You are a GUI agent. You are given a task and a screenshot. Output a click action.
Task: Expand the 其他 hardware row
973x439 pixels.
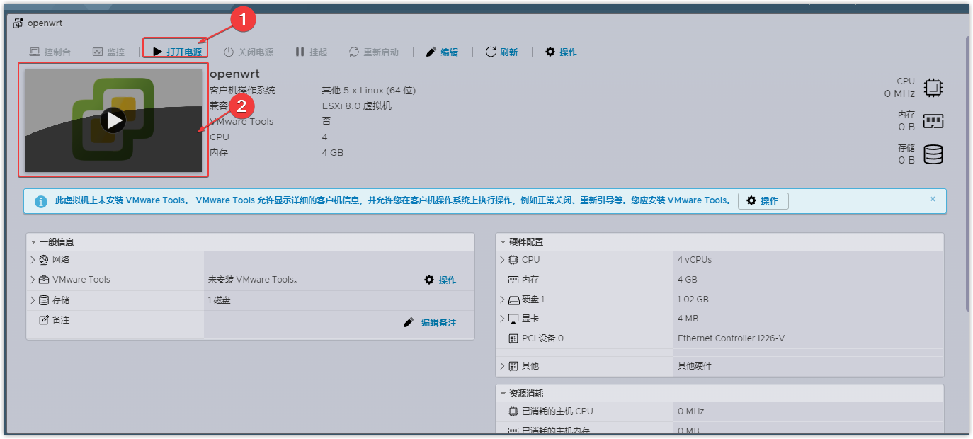pos(502,366)
